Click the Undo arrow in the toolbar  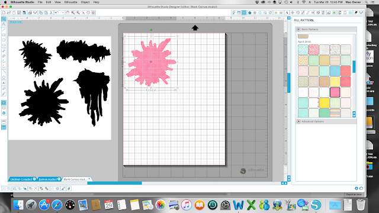pyautogui.click(x=57, y=12)
